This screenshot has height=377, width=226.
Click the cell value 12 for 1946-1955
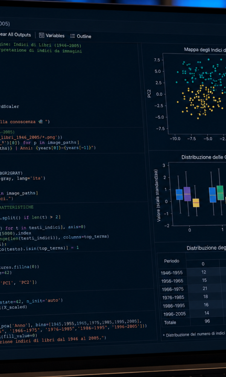pyautogui.click(x=204, y=272)
